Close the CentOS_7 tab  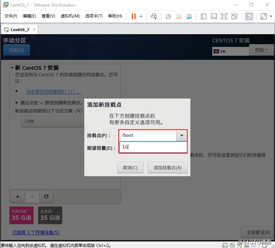(x=34, y=30)
